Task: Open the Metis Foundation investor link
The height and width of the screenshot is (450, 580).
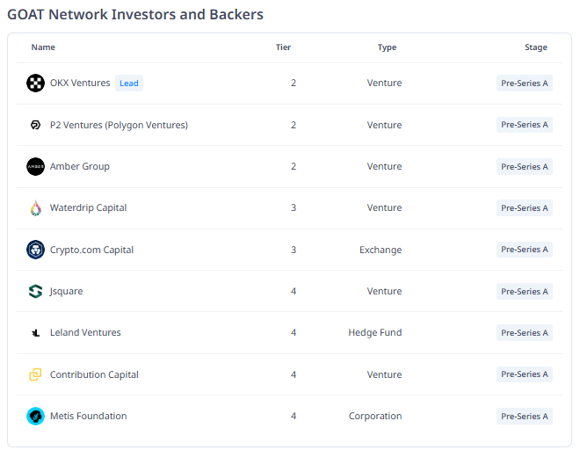Action: click(x=88, y=416)
